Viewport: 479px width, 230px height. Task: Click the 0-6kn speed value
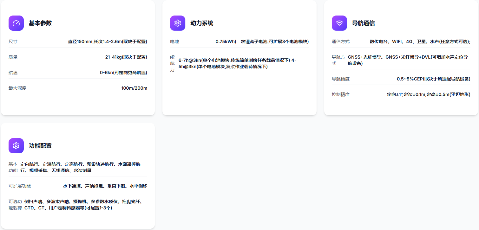(x=123, y=73)
